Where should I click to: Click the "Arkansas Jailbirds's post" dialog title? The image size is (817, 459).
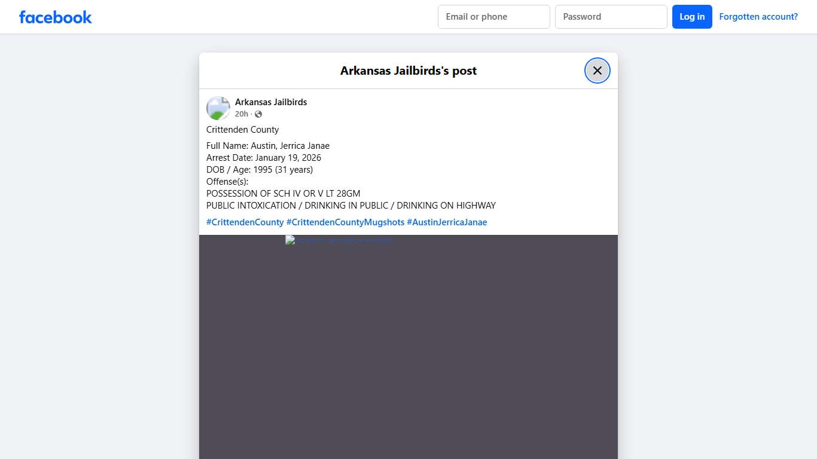pos(408,71)
